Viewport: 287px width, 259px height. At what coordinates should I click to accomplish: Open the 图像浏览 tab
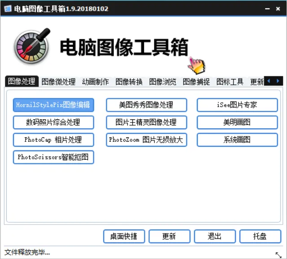click(163, 82)
